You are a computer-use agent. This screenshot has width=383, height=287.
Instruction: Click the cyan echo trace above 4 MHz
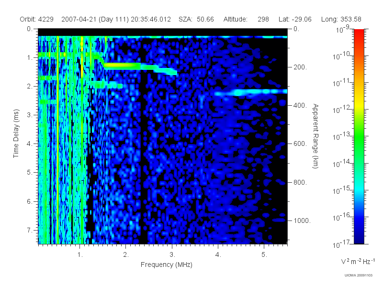point(250,92)
